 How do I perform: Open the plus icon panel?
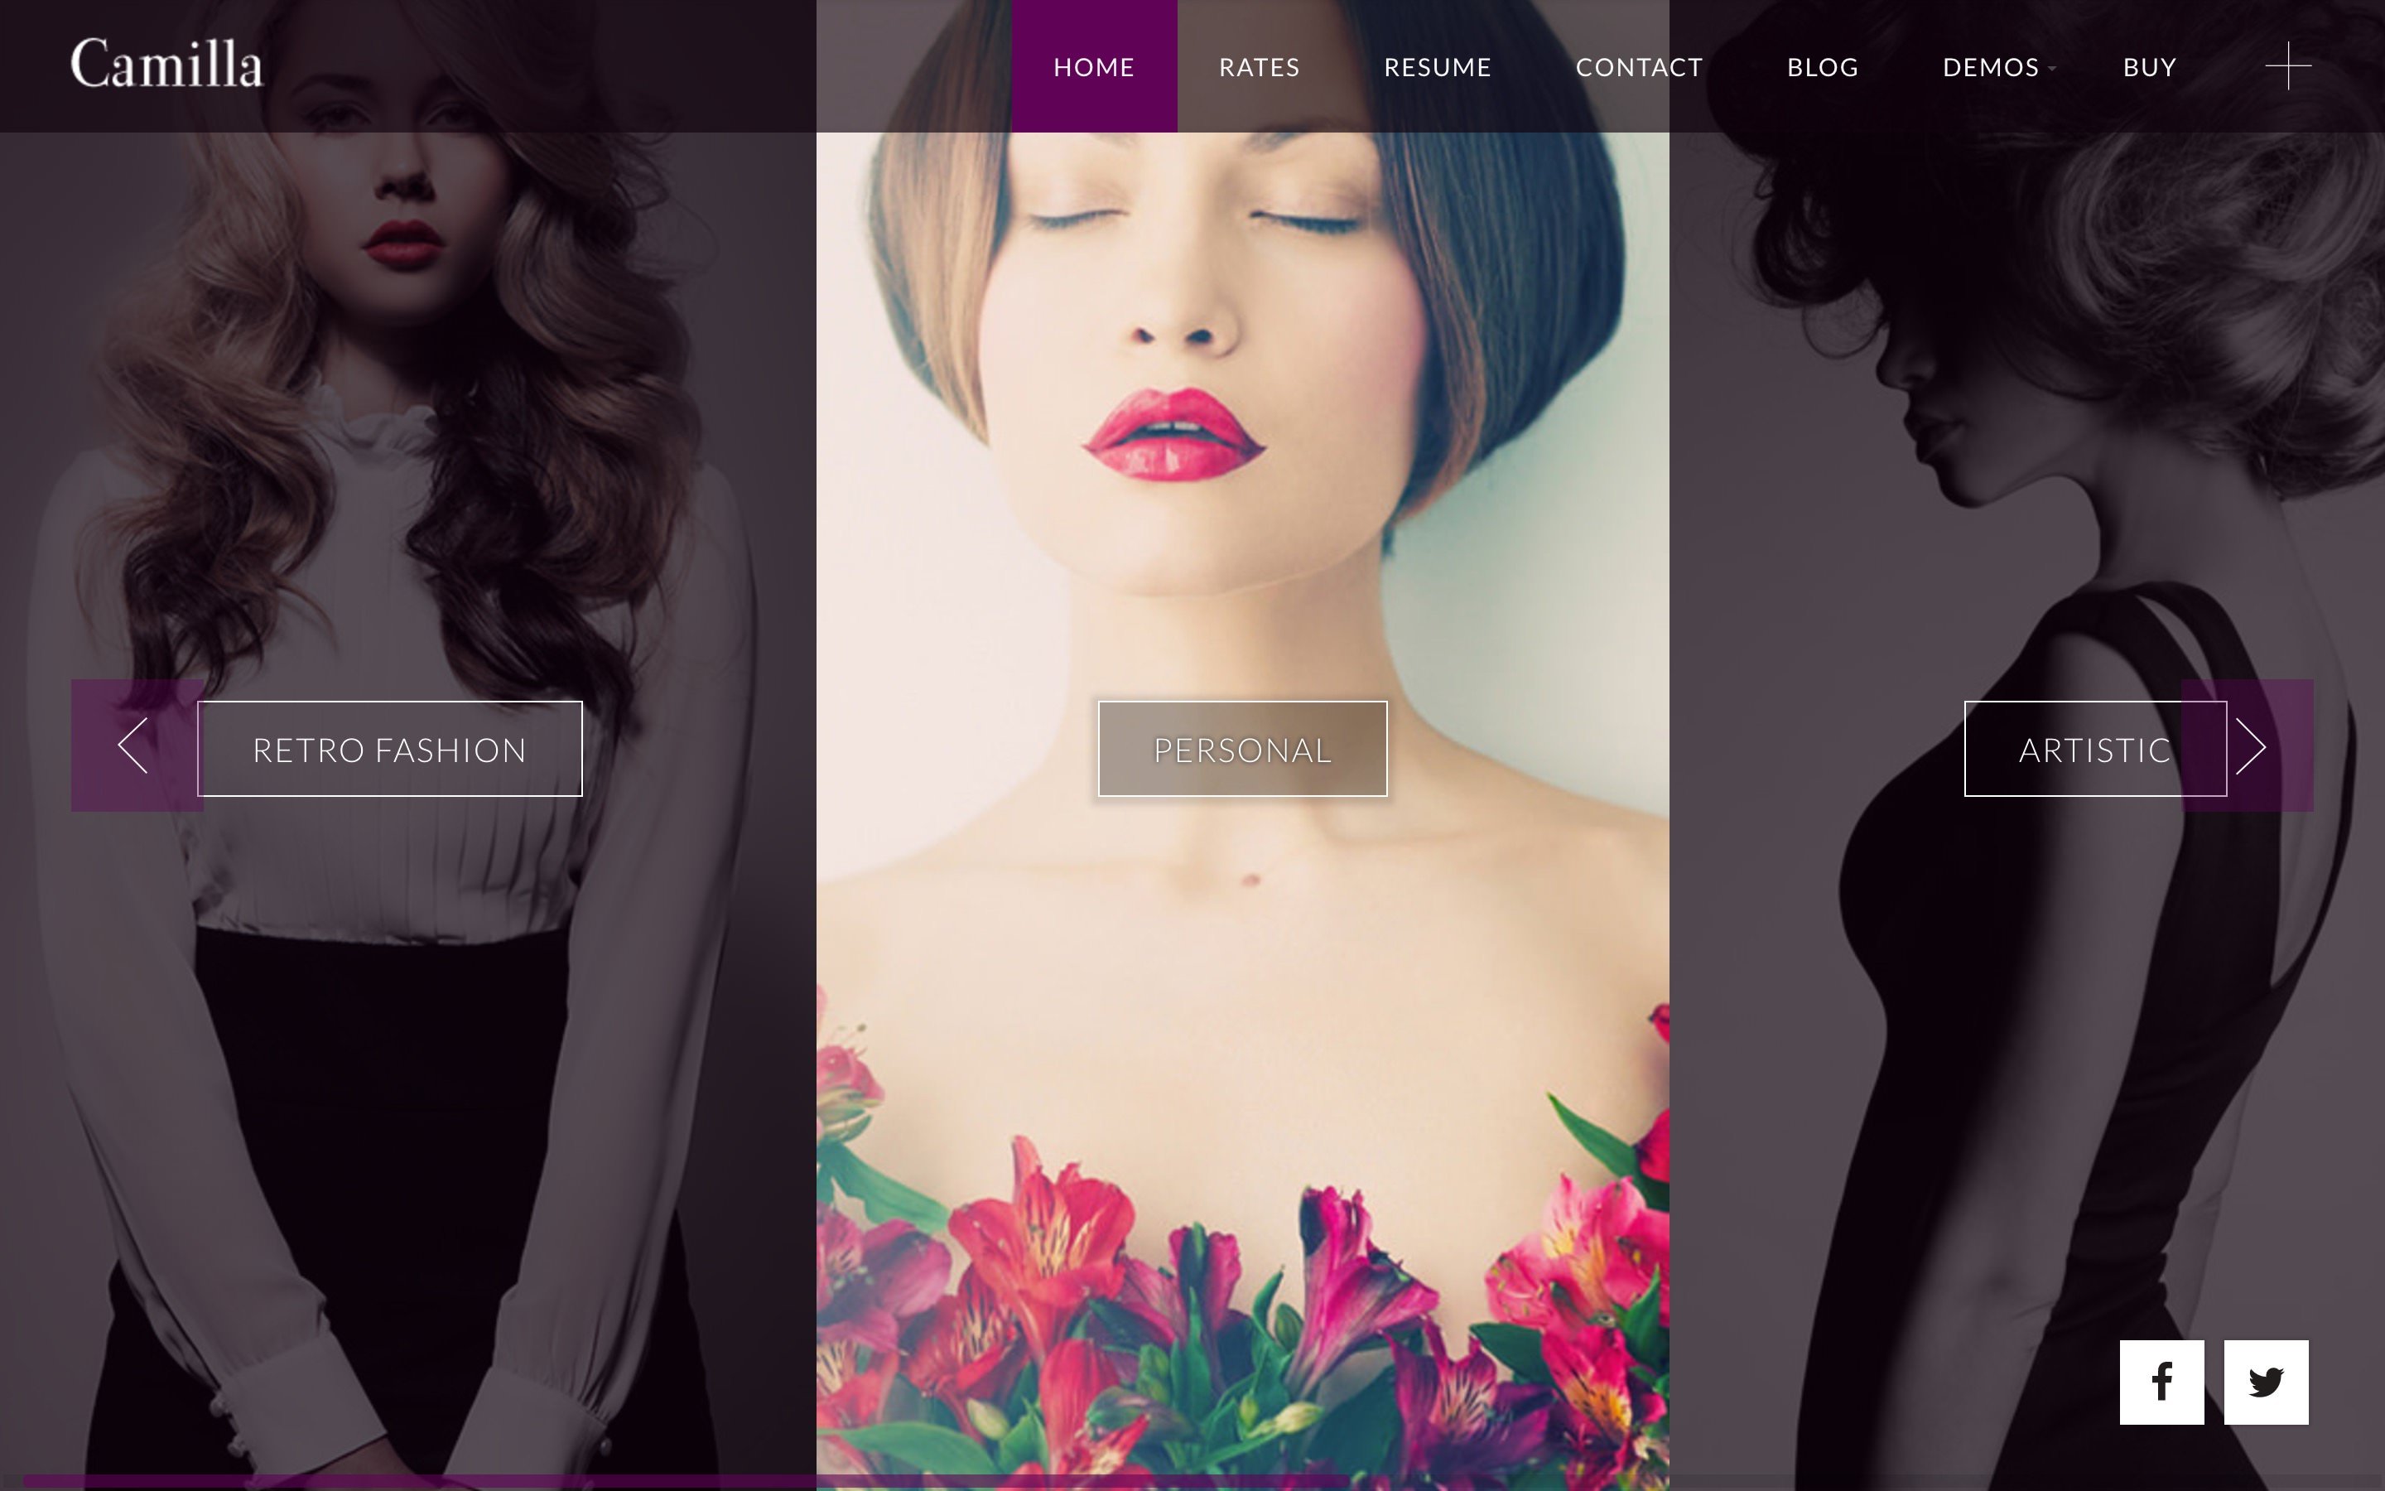tap(2288, 66)
